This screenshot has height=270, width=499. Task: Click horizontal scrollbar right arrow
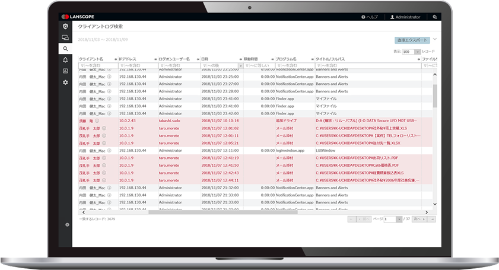point(427,212)
